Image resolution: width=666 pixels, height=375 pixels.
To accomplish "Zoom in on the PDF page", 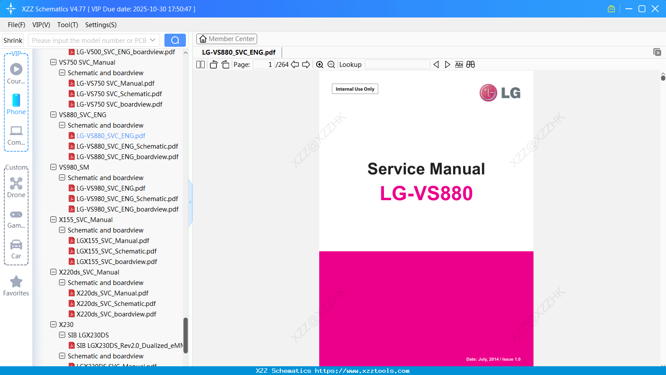I will (x=320, y=64).
